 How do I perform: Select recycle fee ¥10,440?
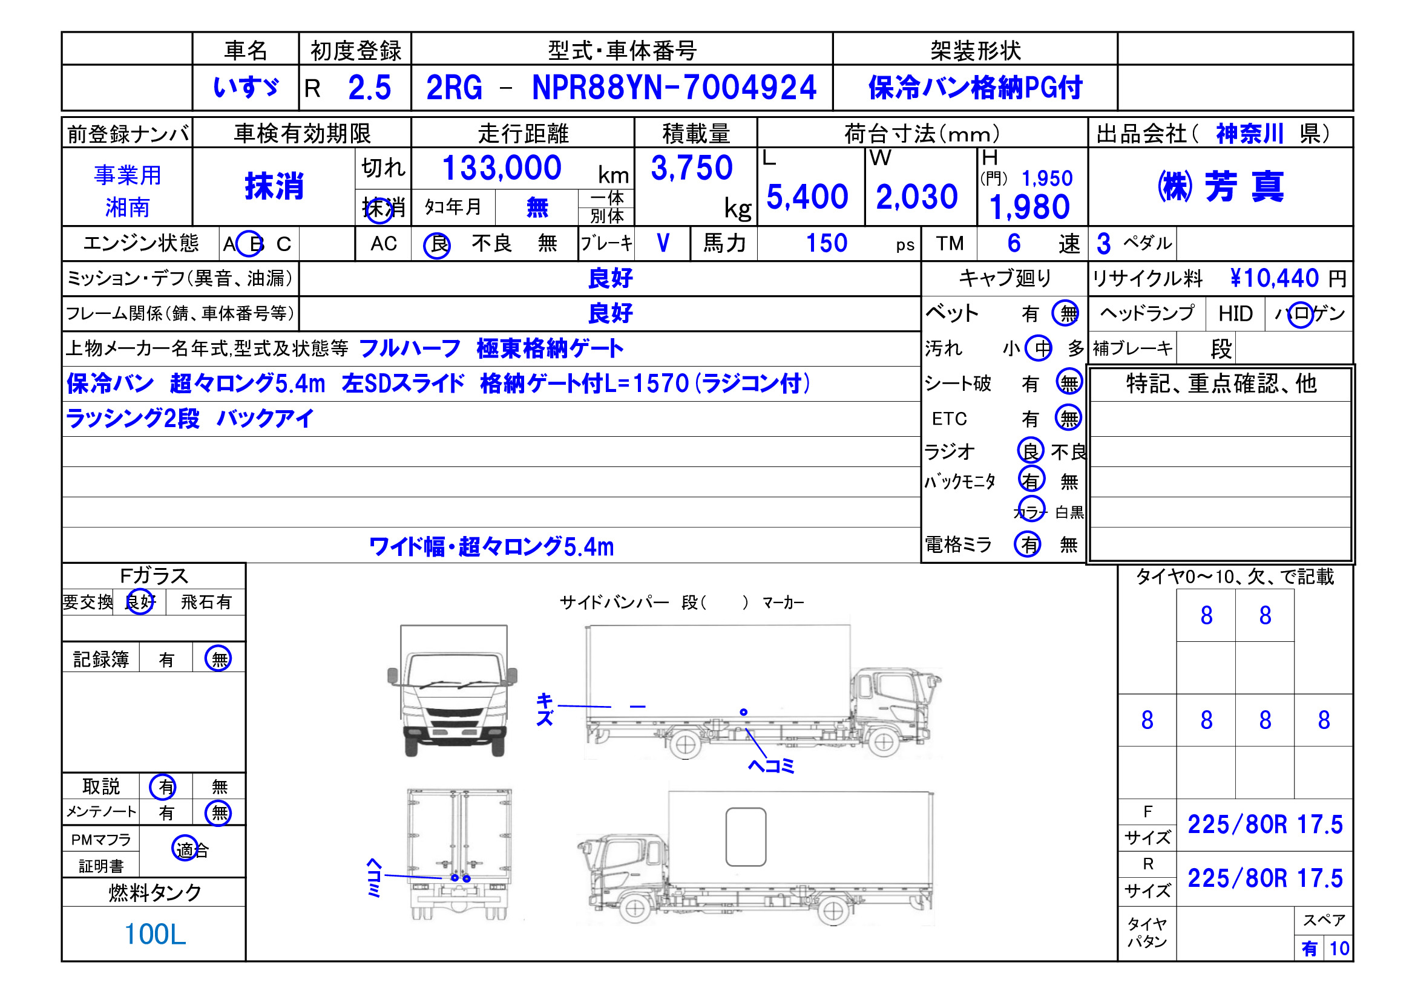point(1274,278)
